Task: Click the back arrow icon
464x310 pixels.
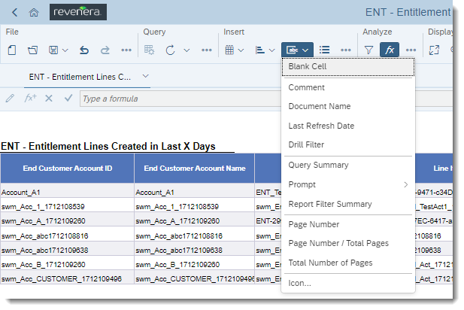Action: click(x=14, y=12)
